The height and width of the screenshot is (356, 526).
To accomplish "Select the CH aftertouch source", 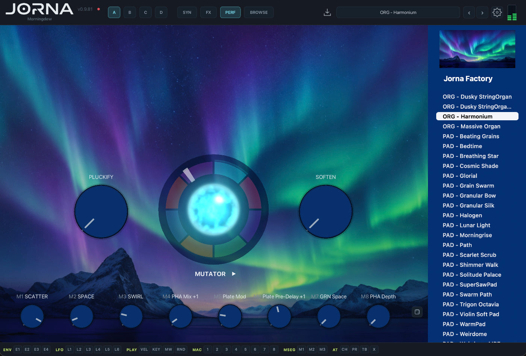I will point(345,350).
